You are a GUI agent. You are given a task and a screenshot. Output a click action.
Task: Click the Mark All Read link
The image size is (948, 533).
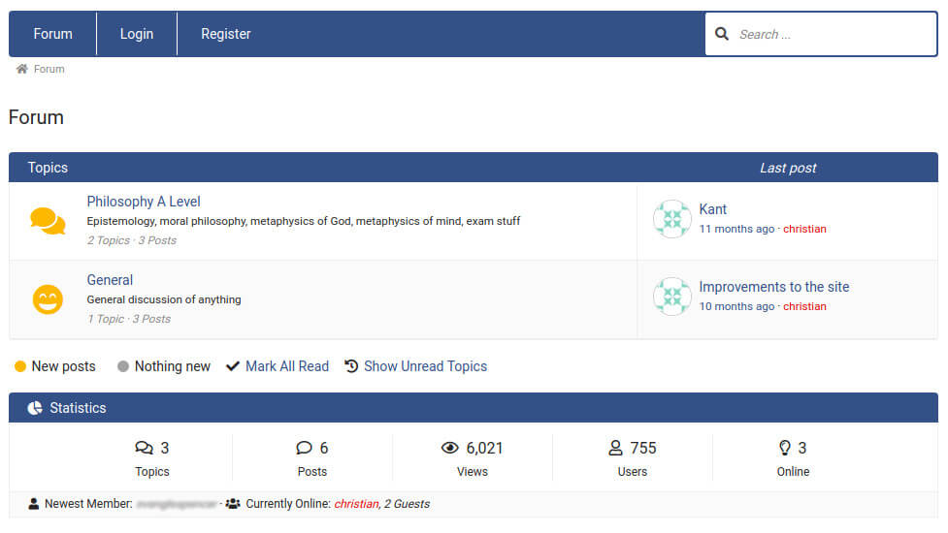click(287, 366)
